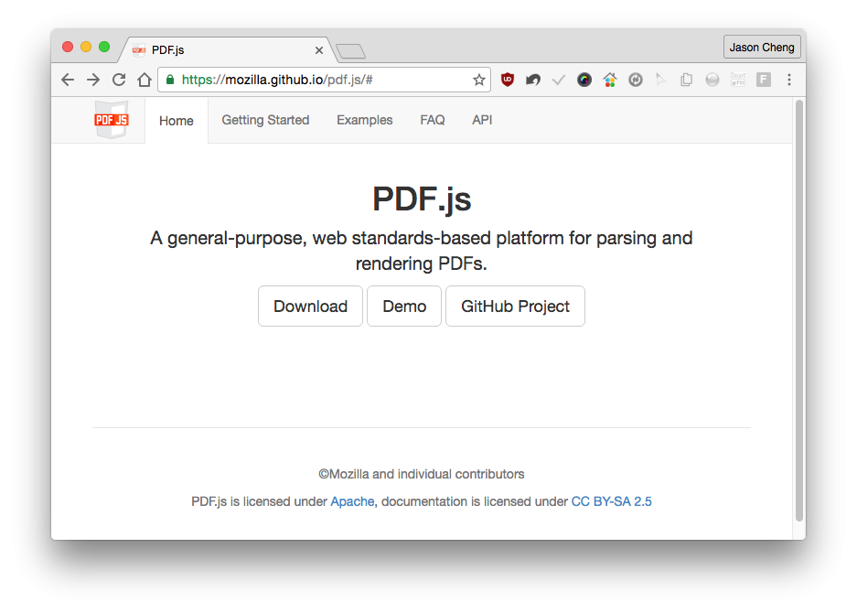Open the browser home page icon

pyautogui.click(x=145, y=80)
